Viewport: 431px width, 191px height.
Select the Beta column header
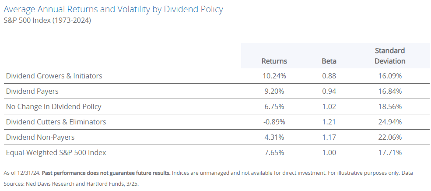(329, 61)
